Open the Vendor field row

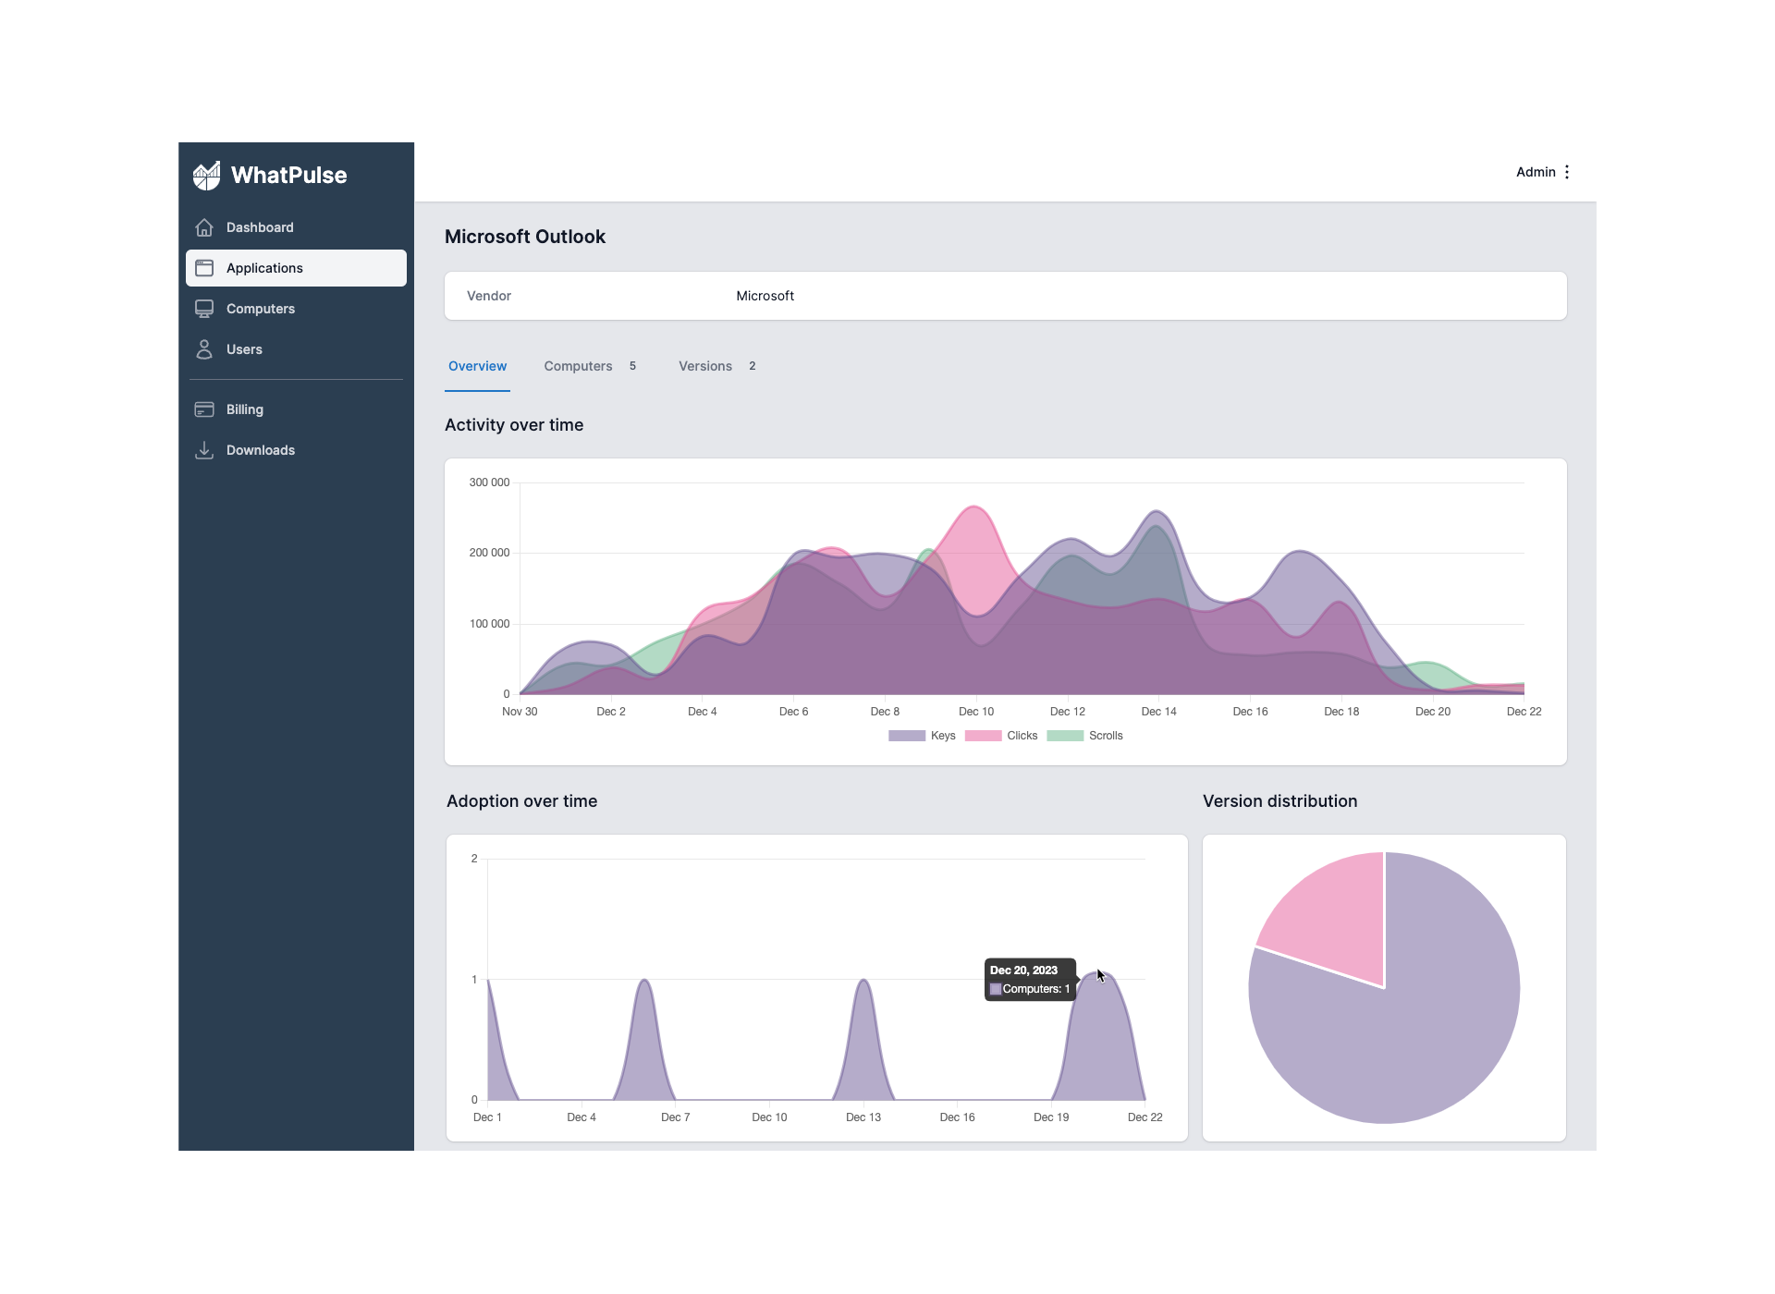(489, 296)
